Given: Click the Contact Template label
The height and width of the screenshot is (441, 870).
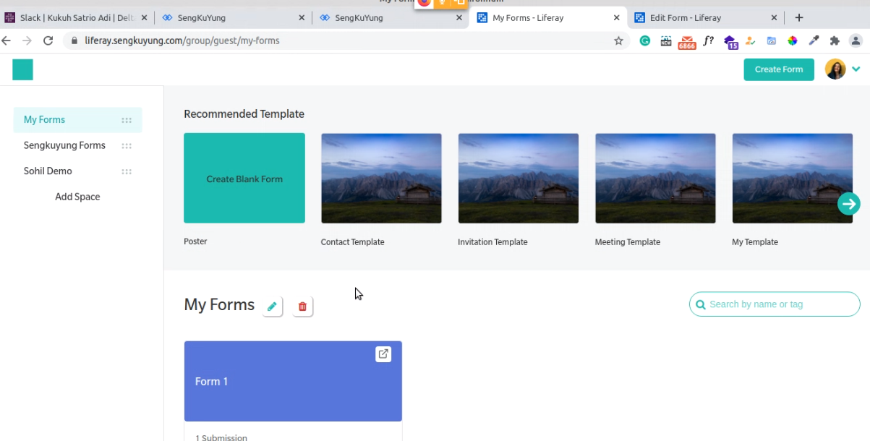Looking at the screenshot, I should (352, 242).
